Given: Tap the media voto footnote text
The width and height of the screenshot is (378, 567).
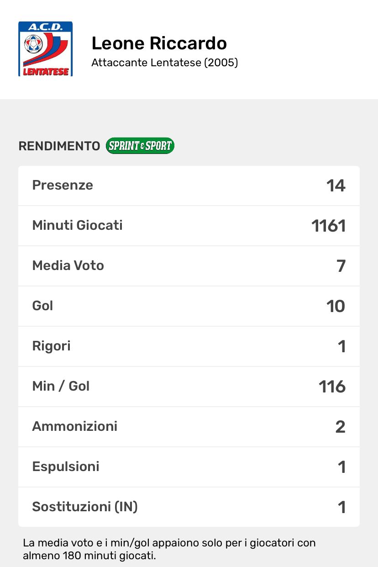Looking at the screenshot, I should tap(169, 550).
